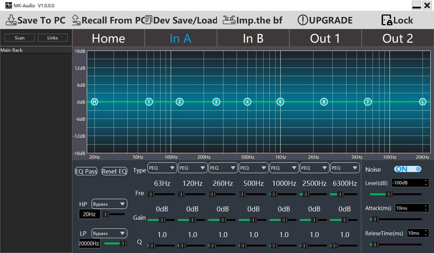Viewport: 434px width, 253px height.
Task: Select EQ band node 4 on the curve
Action: click(247, 102)
